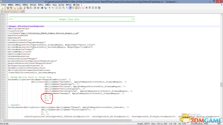The height and width of the screenshot is (125, 223).
Task: Undo the last edit via toolbar
Action: click(x=35, y=8)
